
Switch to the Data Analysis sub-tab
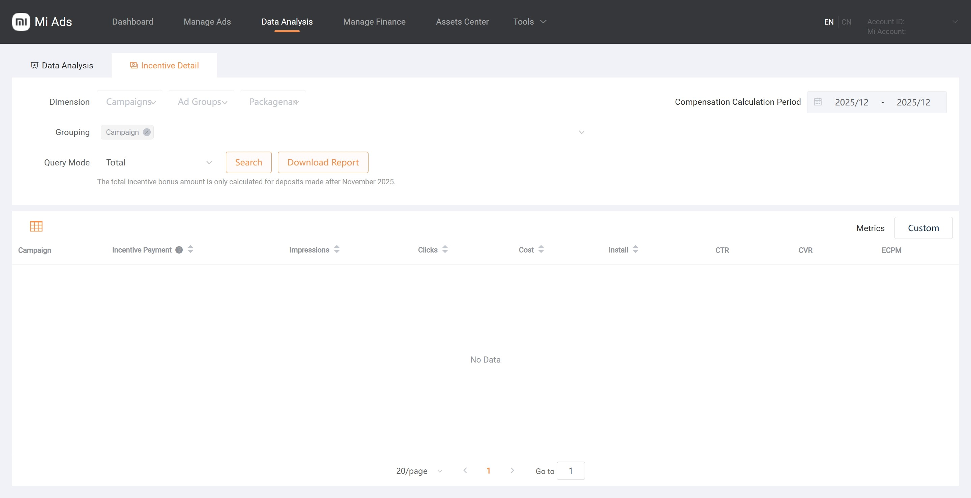coord(62,66)
